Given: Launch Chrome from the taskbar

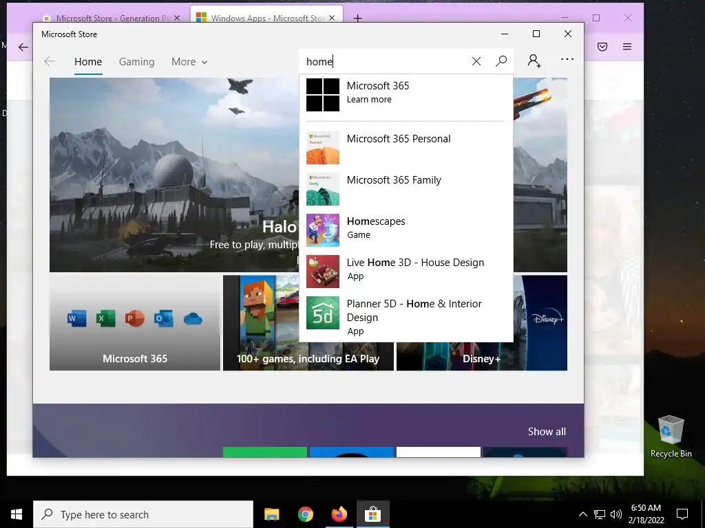Looking at the screenshot, I should (305, 514).
